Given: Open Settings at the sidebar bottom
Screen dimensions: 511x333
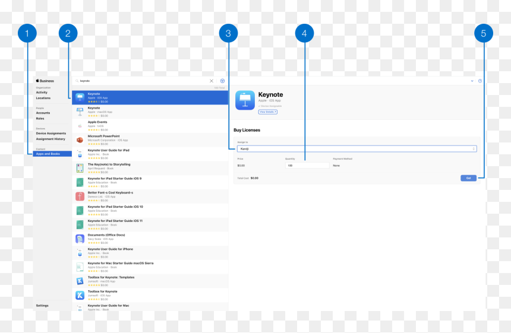Looking at the screenshot, I should tap(42, 306).
